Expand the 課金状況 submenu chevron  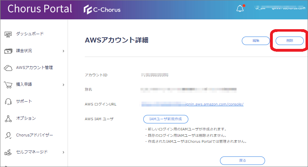pyautogui.click(x=63, y=51)
